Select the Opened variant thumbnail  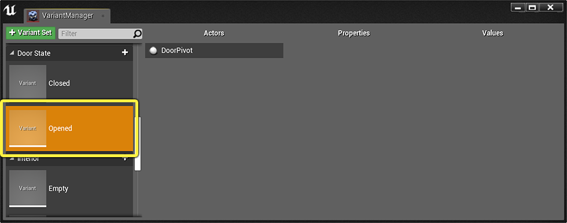(28, 128)
